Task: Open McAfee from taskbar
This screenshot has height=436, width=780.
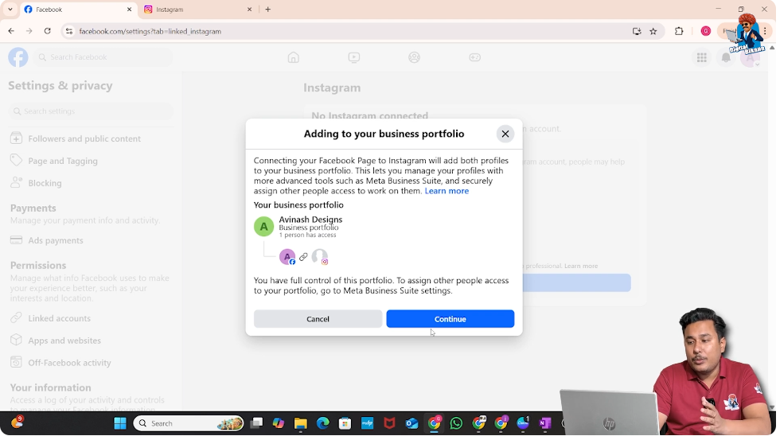Action: click(389, 423)
